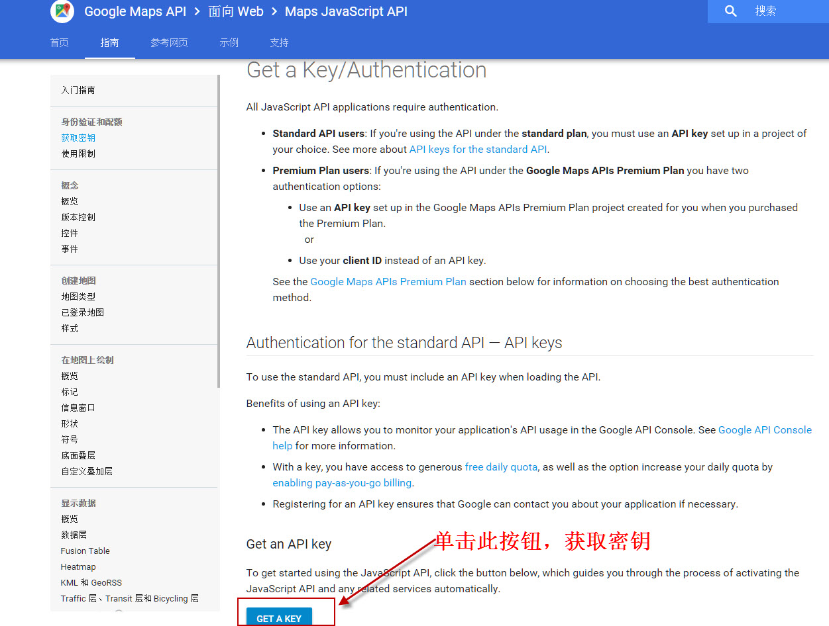
Task: Open 使用限制 in the sidebar
Action: click(78, 154)
